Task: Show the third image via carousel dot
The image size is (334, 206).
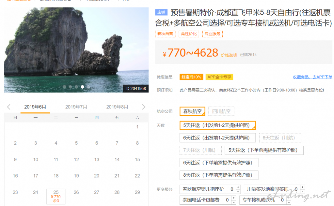Action: coord(76,87)
